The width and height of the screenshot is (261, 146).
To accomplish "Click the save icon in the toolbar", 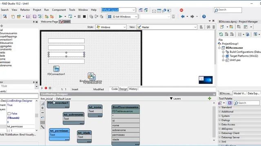I will [28, 17].
